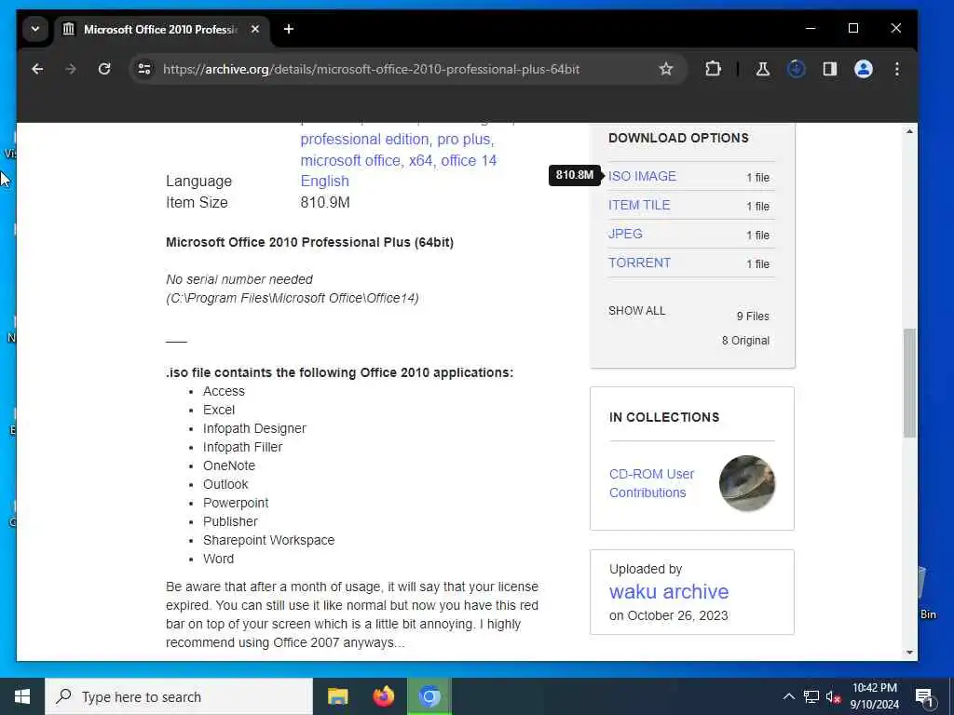
Task: Click Chrome icon in taskbar
Action: [429, 696]
